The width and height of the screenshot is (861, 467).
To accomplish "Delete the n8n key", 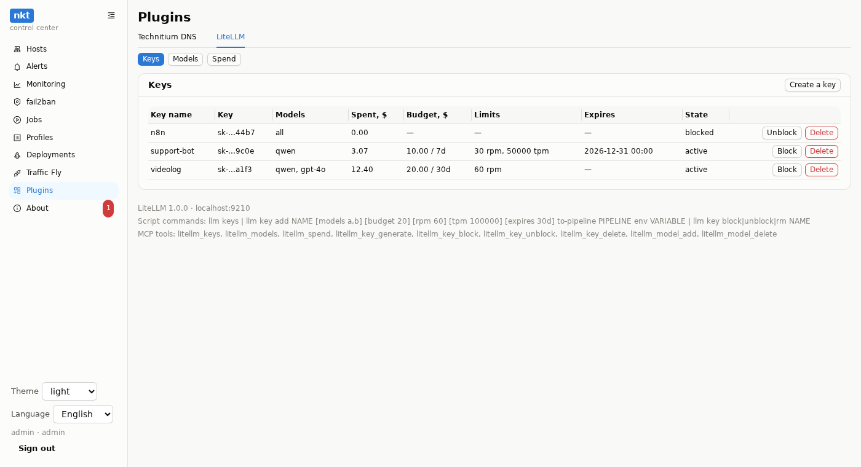I will click(x=822, y=133).
